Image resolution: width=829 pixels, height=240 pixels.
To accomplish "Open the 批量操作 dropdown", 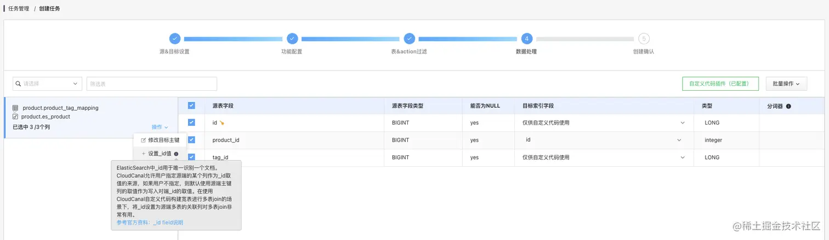I will (786, 84).
